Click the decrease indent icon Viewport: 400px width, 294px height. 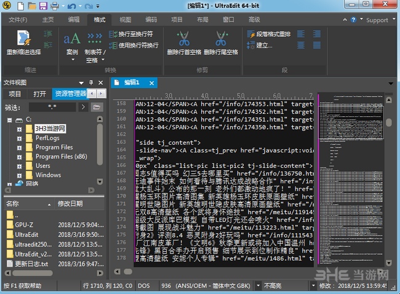pos(48,45)
